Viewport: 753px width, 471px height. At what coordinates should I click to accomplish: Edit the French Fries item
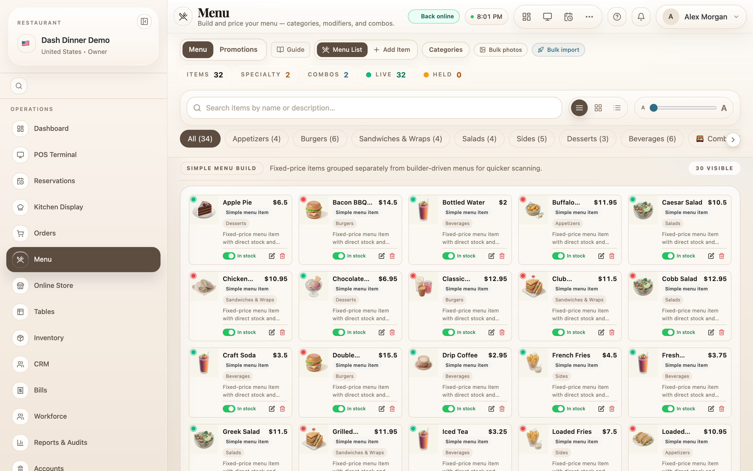point(601,408)
